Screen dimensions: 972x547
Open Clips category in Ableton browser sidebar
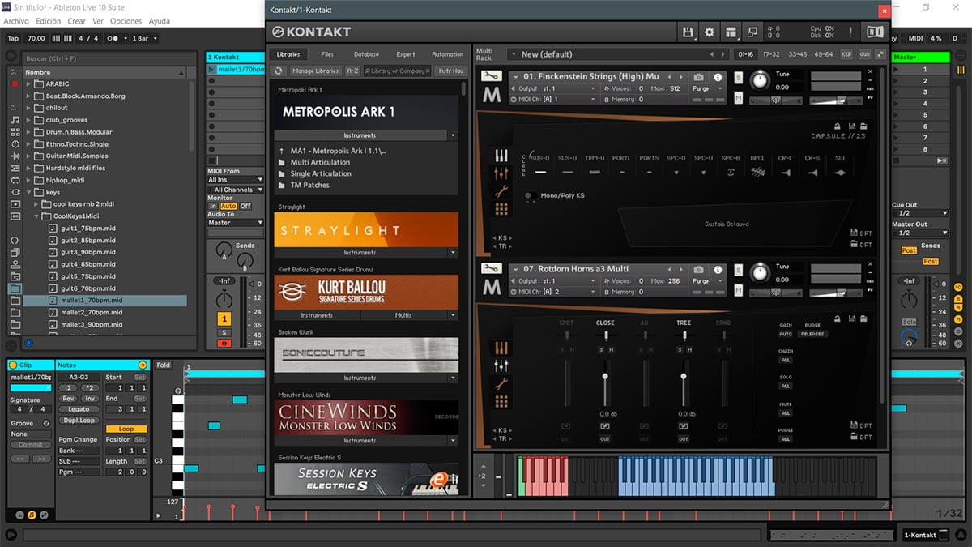15,205
